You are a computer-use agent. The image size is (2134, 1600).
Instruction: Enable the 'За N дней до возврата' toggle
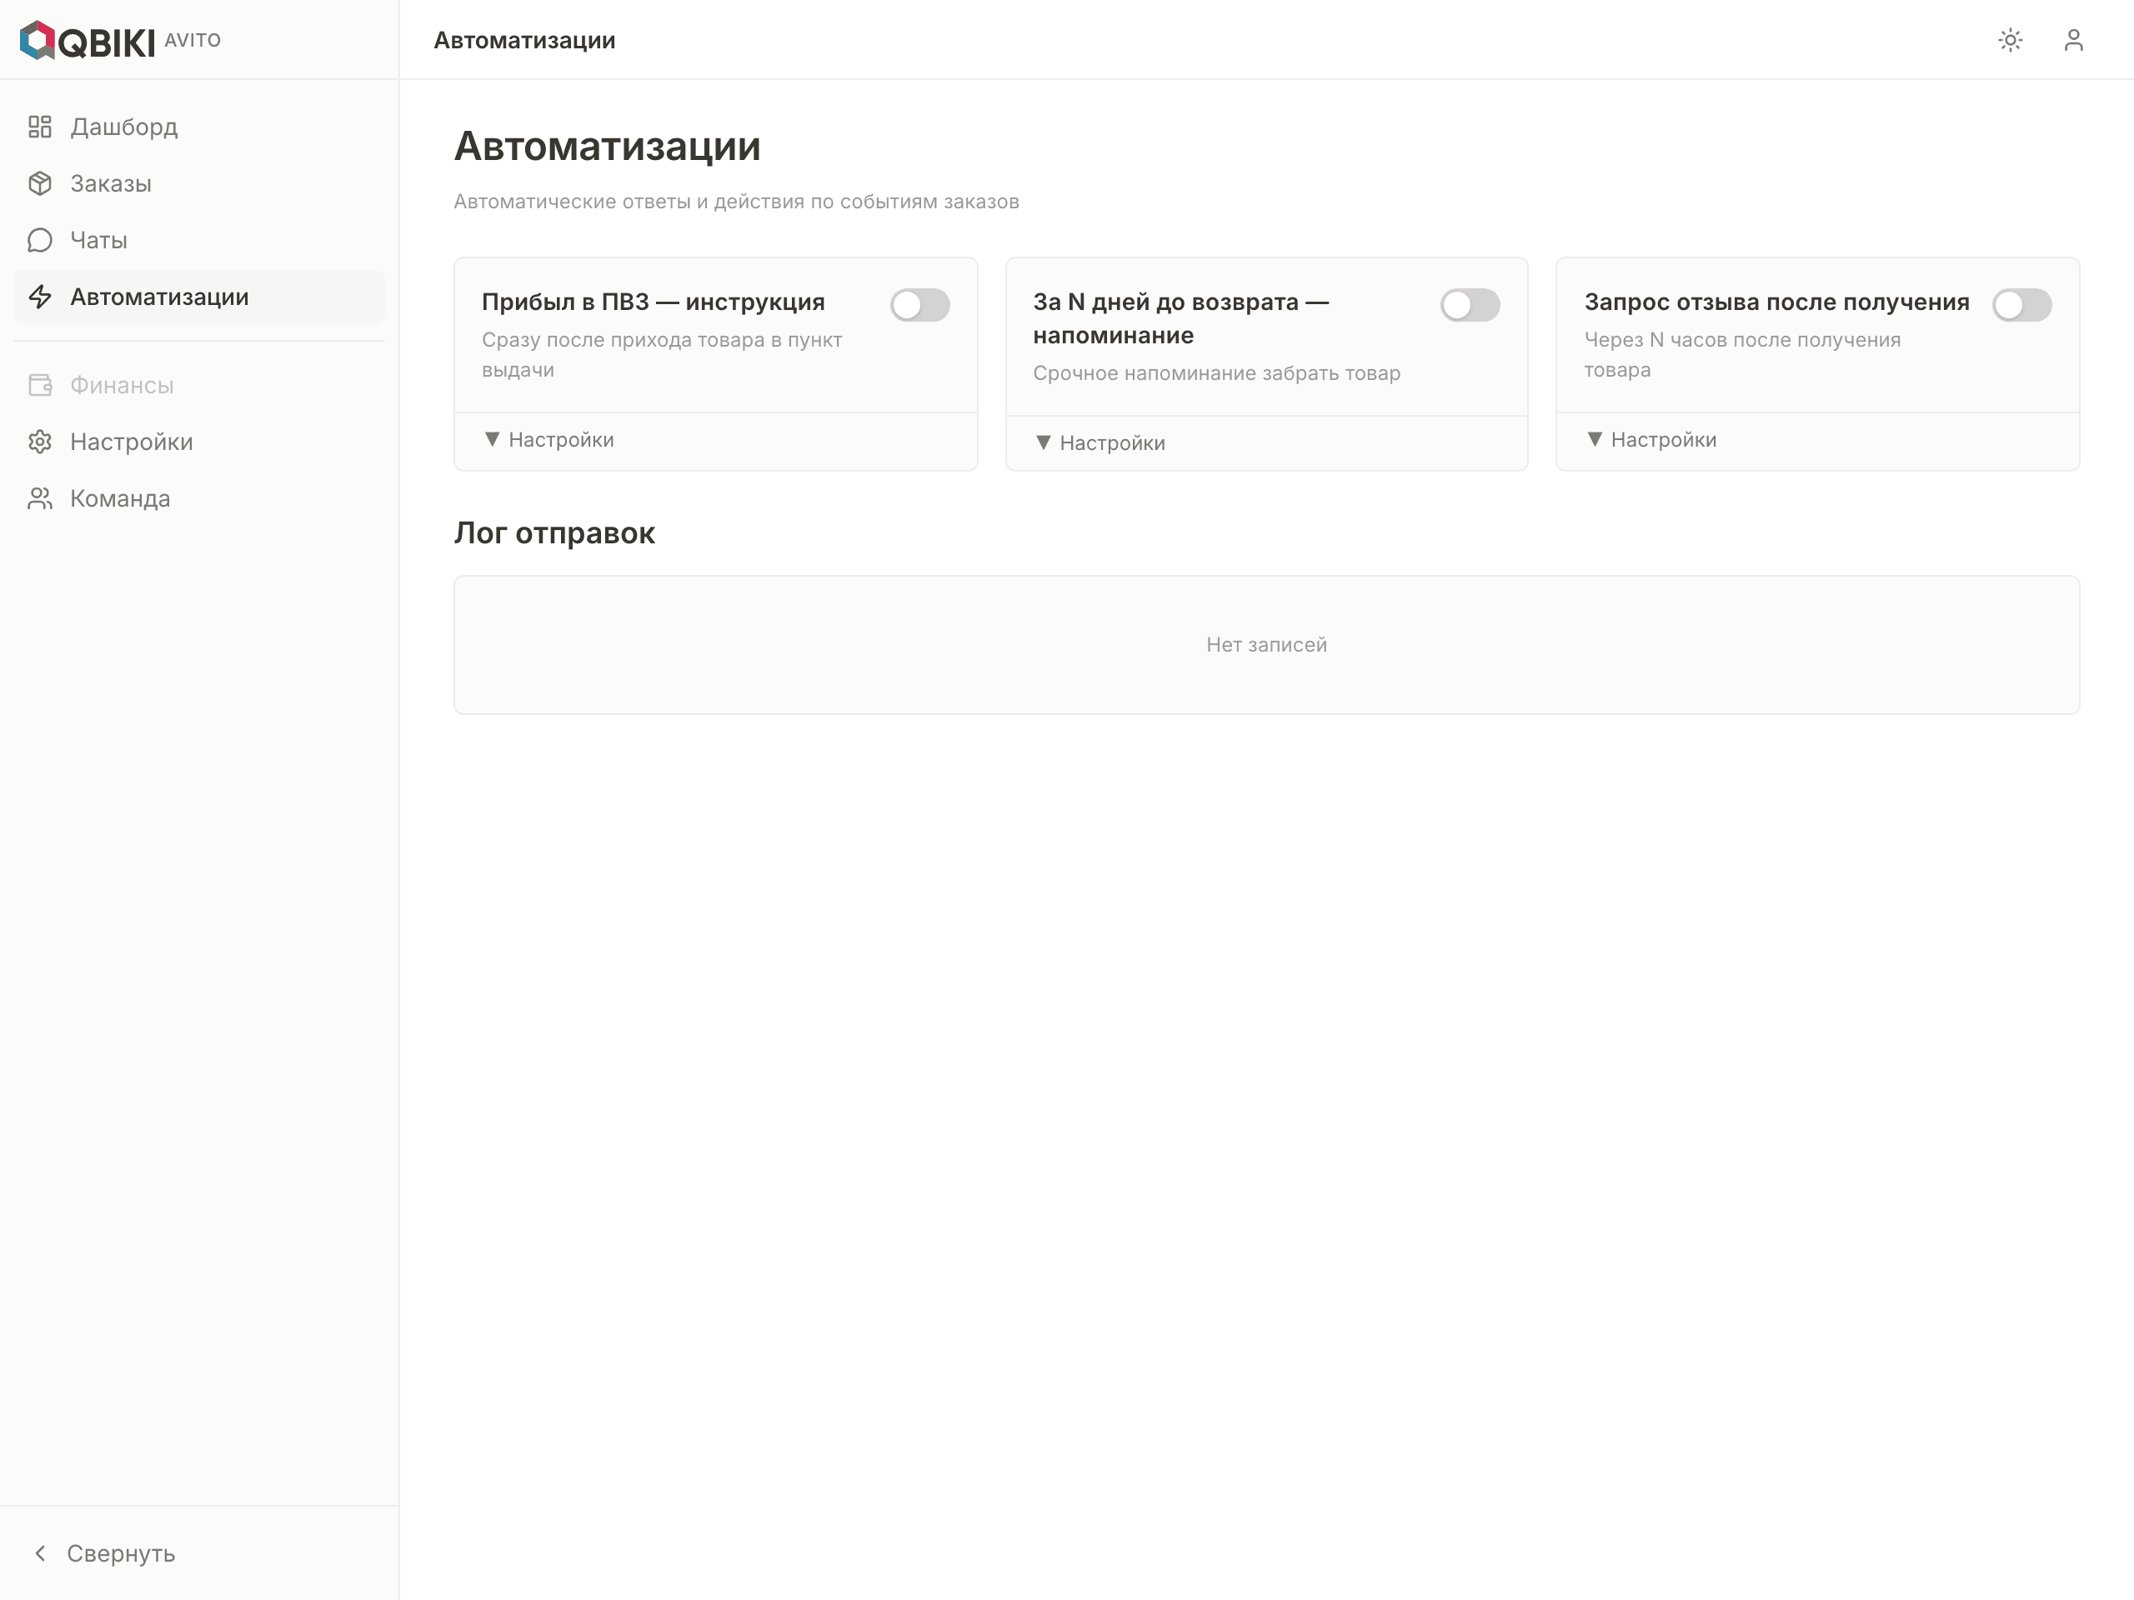tap(1470, 305)
